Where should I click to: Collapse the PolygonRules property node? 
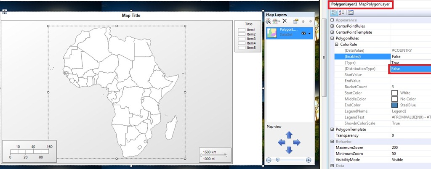pos(332,38)
